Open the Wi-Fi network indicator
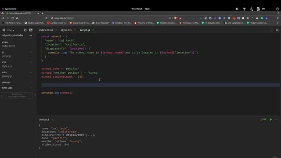The width and height of the screenshot is (281, 158). pyautogui.click(x=244, y=9)
